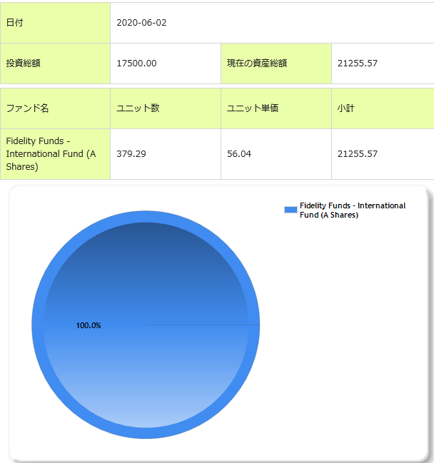The height and width of the screenshot is (463, 434).
Task: Click the unit count value 379.29
Action: point(131,154)
